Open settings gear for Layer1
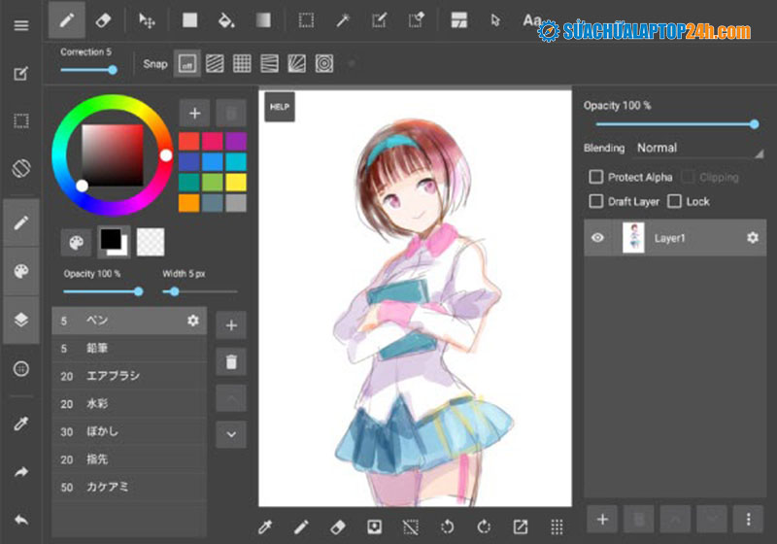 pyautogui.click(x=752, y=238)
